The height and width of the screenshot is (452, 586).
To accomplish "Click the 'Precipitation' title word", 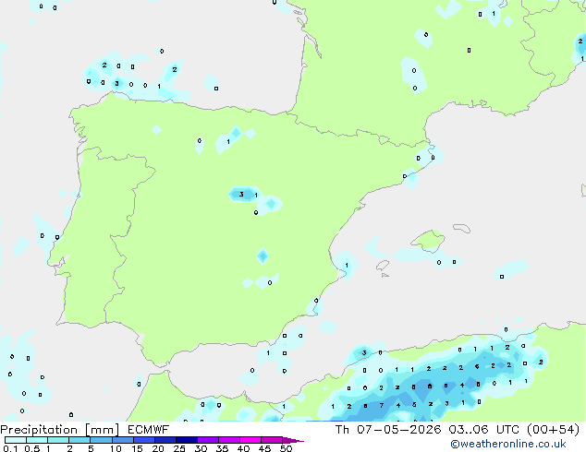I will [39, 430].
